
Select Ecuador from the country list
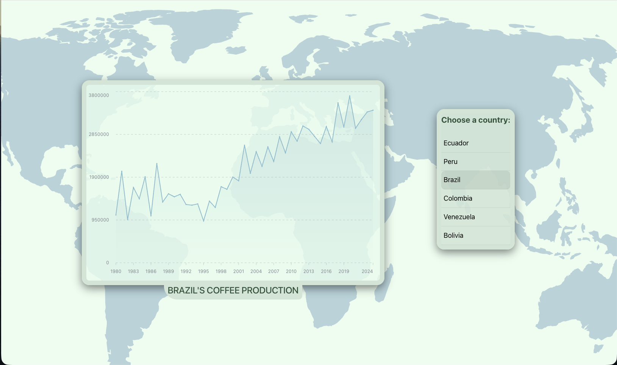(x=475, y=143)
